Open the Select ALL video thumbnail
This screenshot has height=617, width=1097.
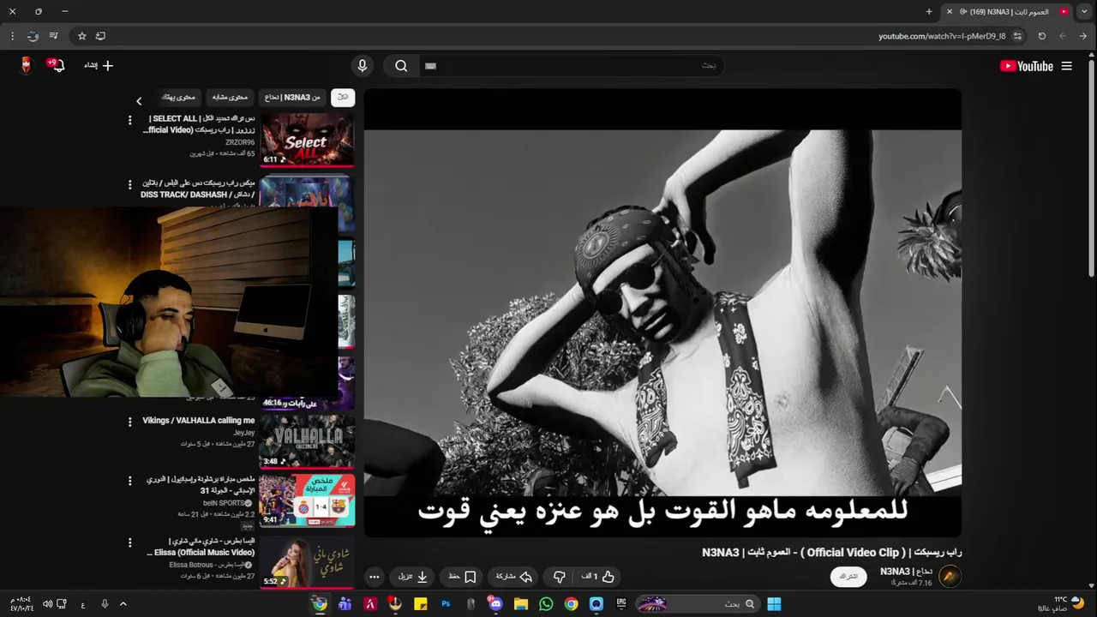(308, 140)
